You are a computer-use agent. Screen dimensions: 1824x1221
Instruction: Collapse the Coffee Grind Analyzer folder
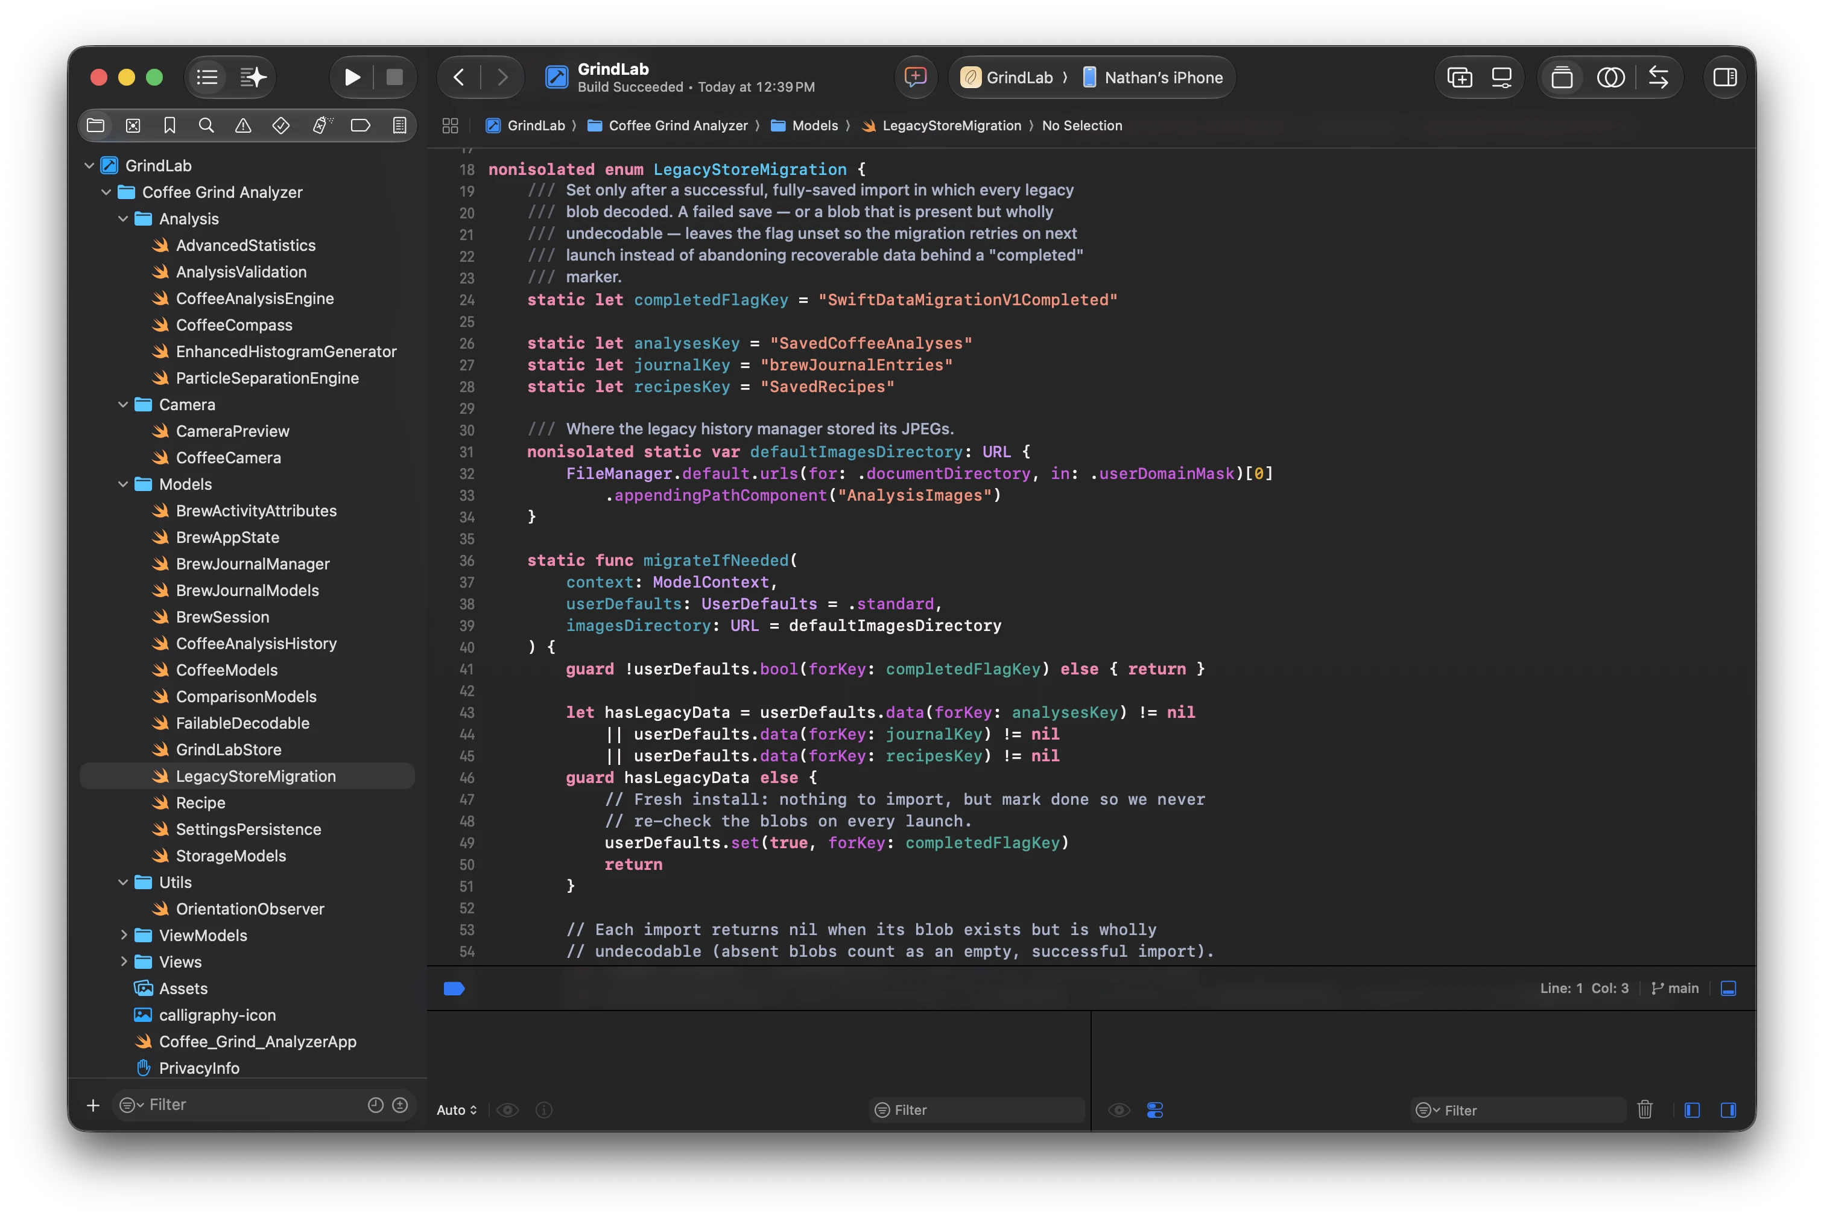click(106, 192)
